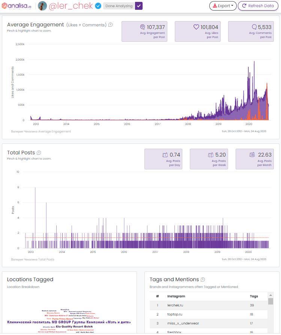Click the Total Posts help icon

[x=39, y=152]
